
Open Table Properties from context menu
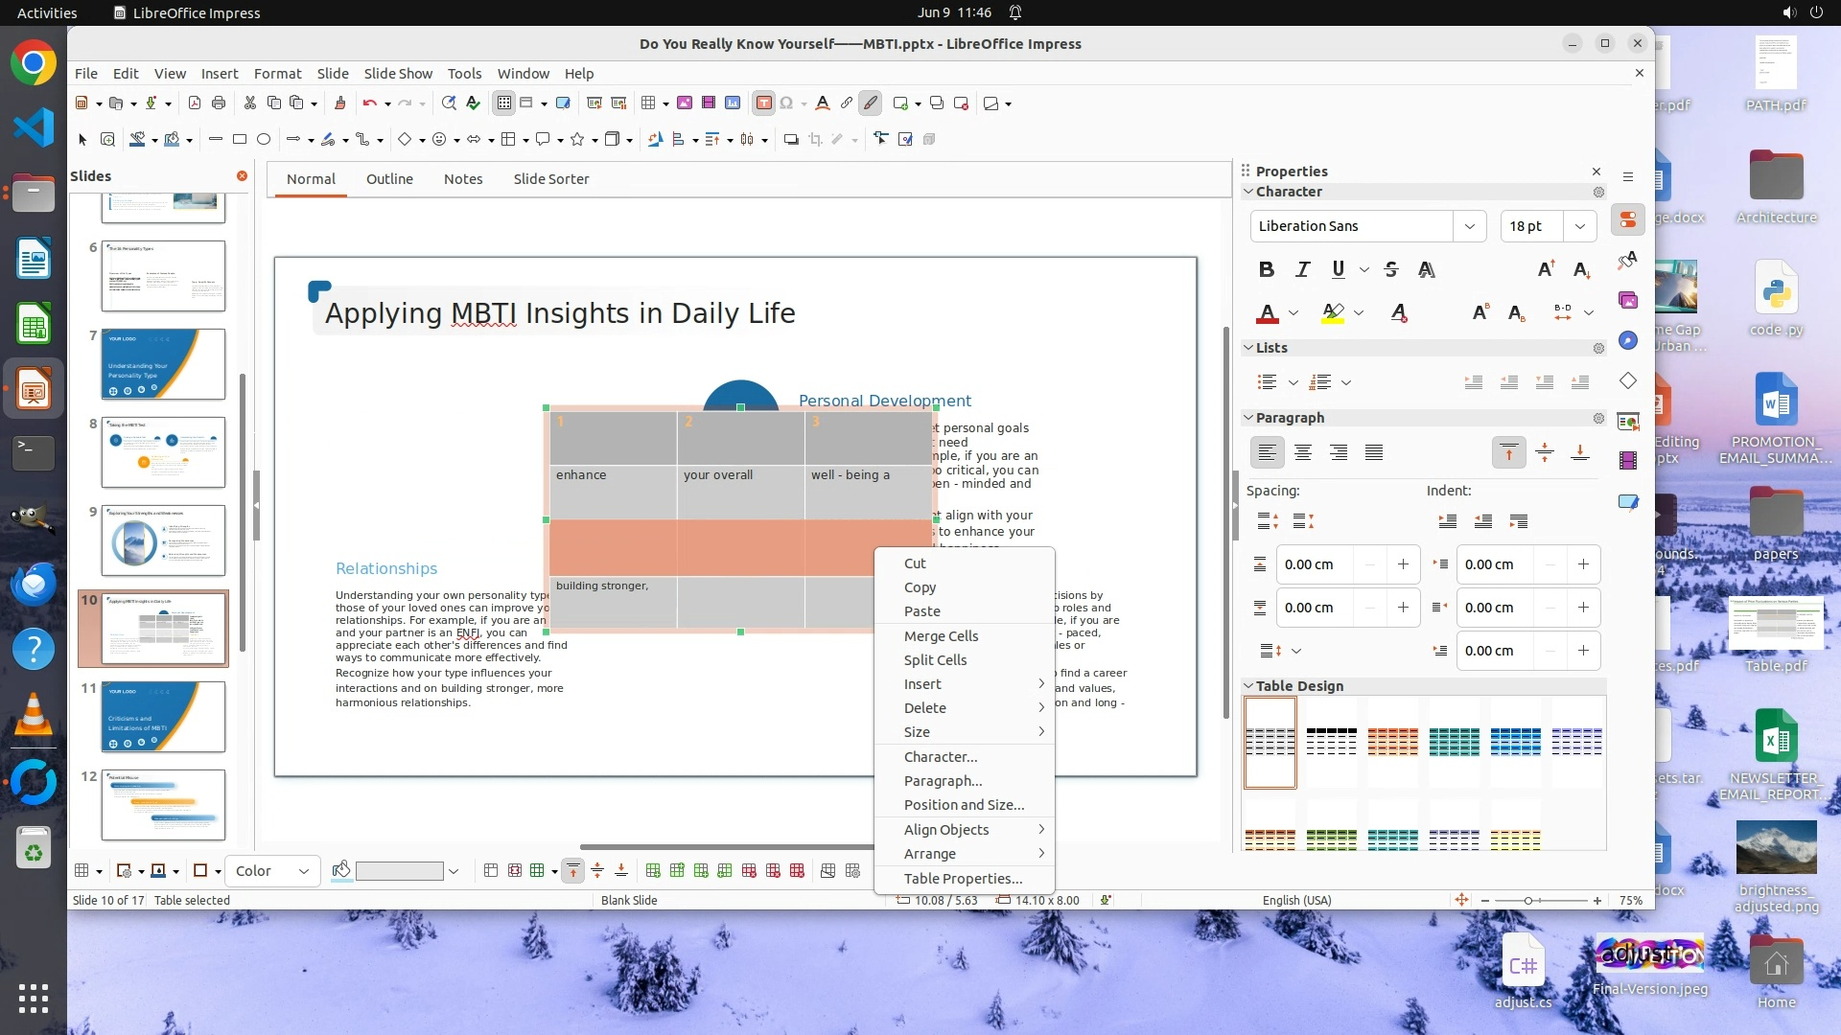(963, 879)
